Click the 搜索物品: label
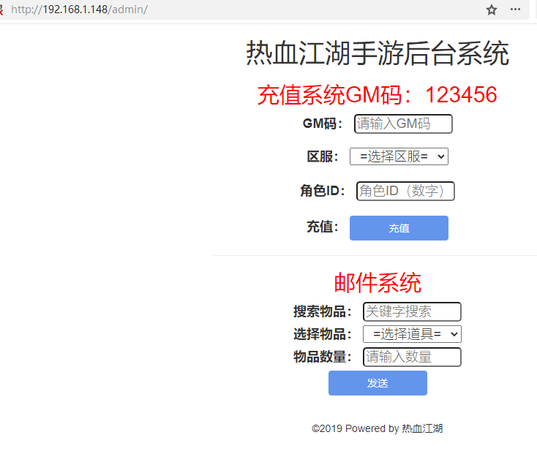 click(322, 311)
